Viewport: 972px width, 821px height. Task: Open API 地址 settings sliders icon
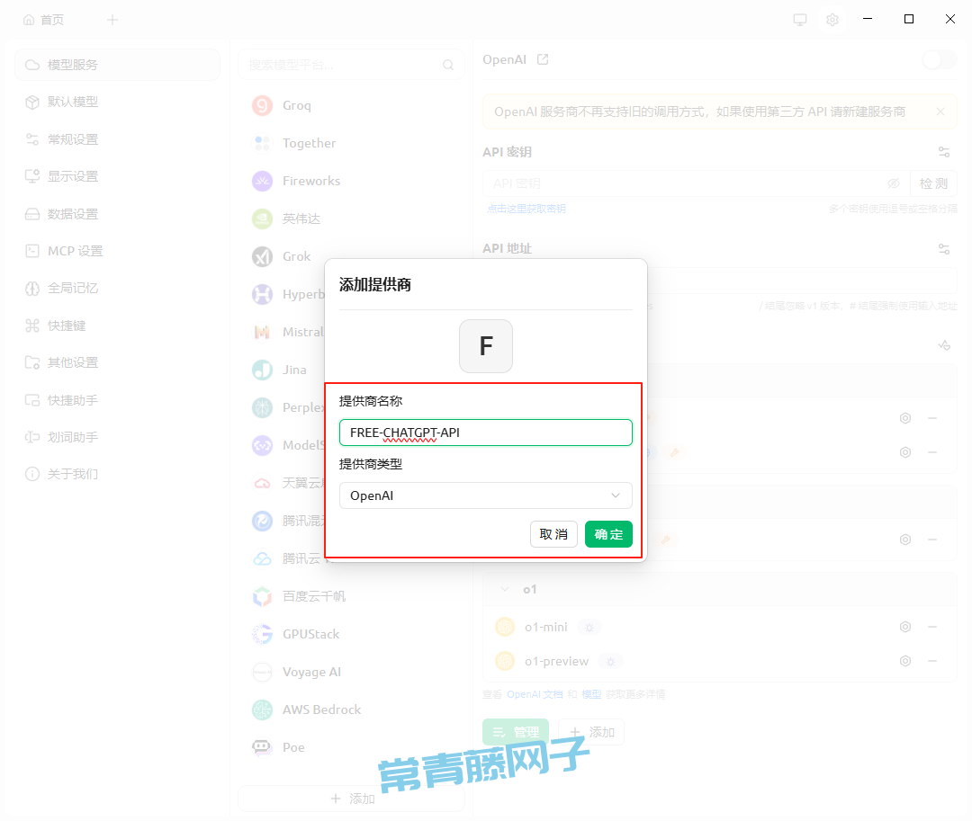tap(943, 249)
